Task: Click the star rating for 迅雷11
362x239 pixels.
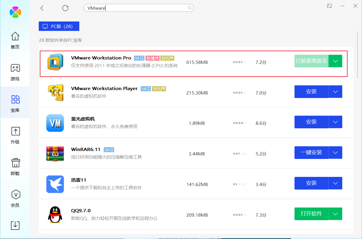Action: (239, 184)
